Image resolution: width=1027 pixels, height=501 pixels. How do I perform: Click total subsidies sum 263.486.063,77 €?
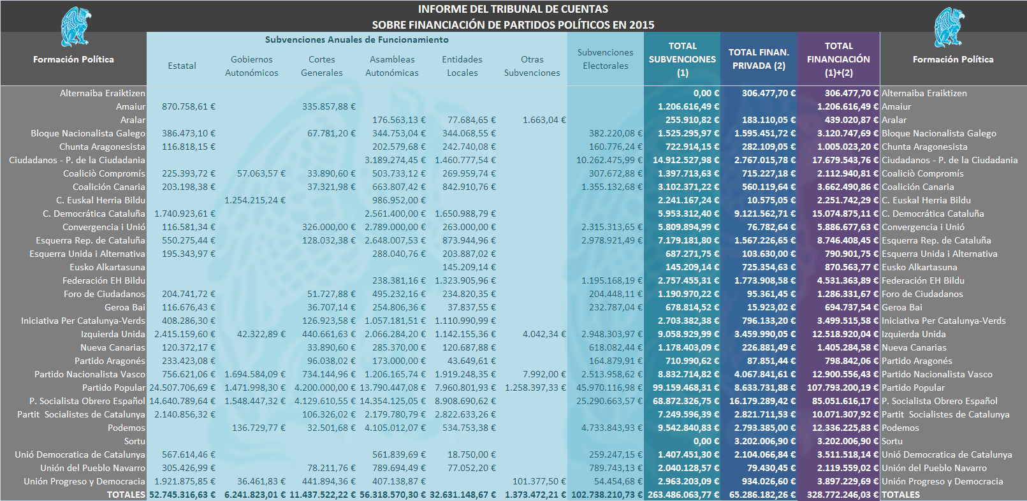coord(683,495)
